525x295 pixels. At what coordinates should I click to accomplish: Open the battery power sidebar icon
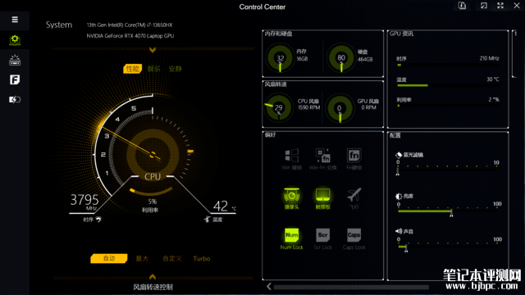click(15, 99)
